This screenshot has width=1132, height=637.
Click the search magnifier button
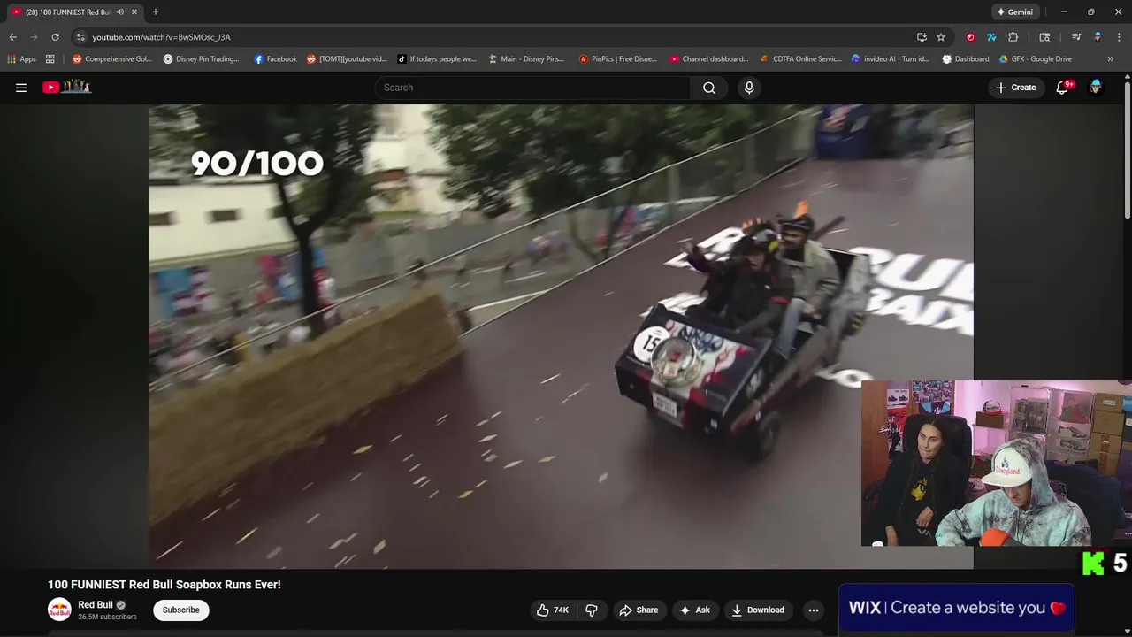[x=709, y=88]
